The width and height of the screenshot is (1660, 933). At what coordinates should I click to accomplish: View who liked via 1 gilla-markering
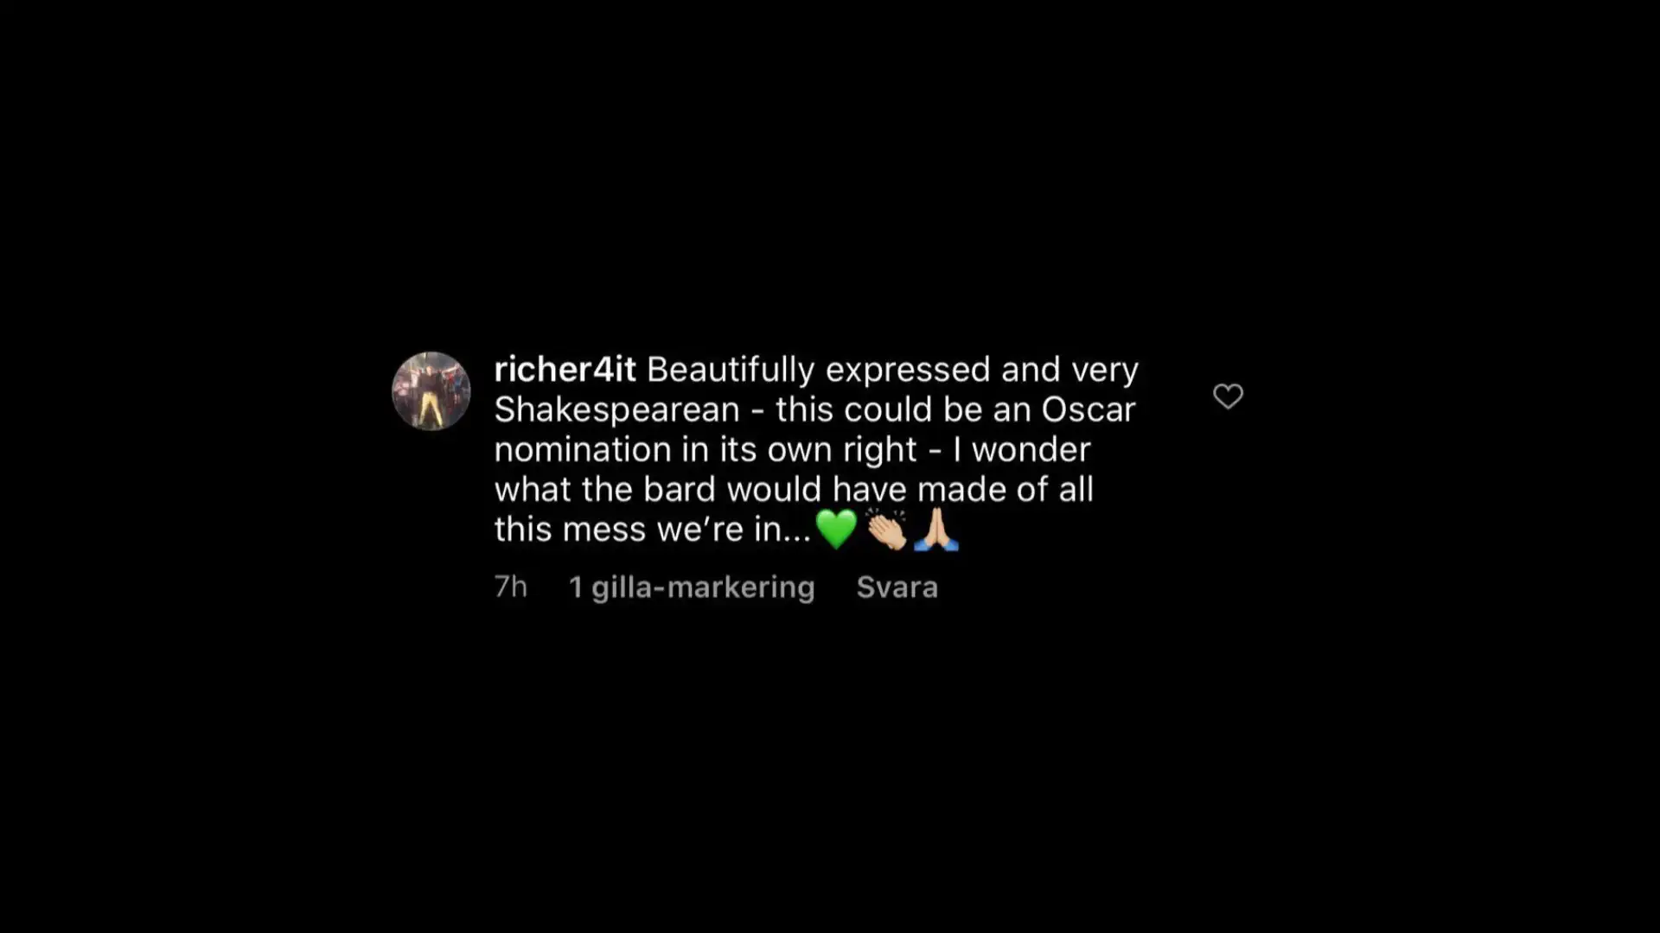692,587
